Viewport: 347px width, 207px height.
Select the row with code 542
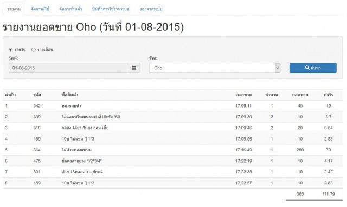[172, 106]
